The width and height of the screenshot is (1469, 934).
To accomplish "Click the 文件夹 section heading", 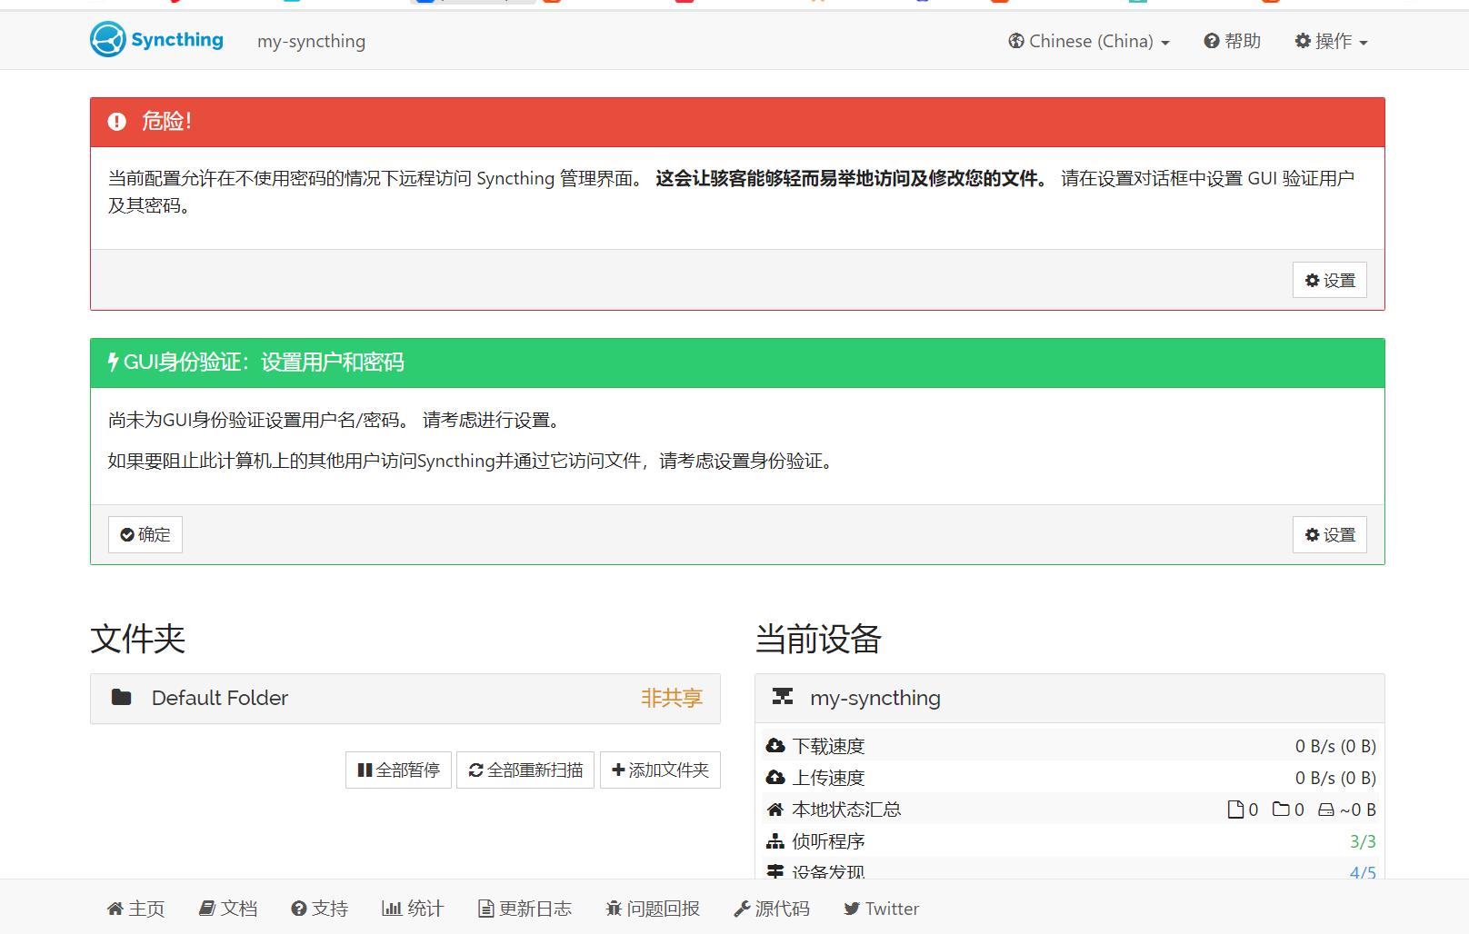I will click(138, 639).
